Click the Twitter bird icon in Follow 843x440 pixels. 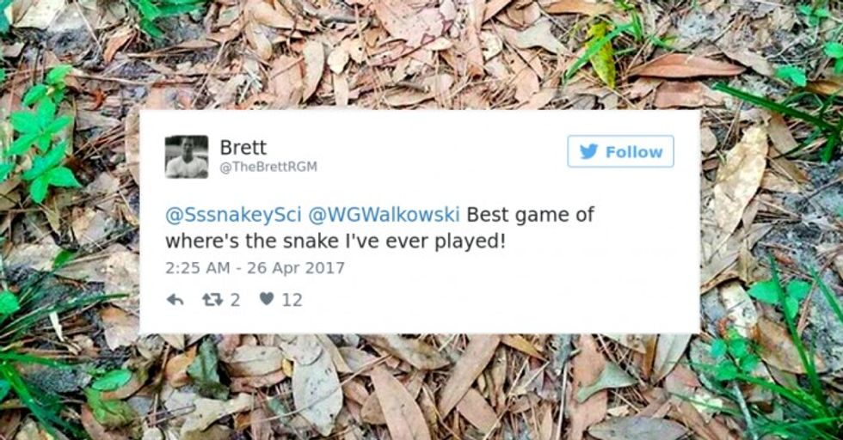[x=588, y=151]
